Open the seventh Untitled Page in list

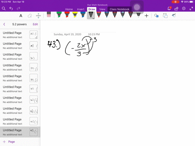(x=20, y=100)
